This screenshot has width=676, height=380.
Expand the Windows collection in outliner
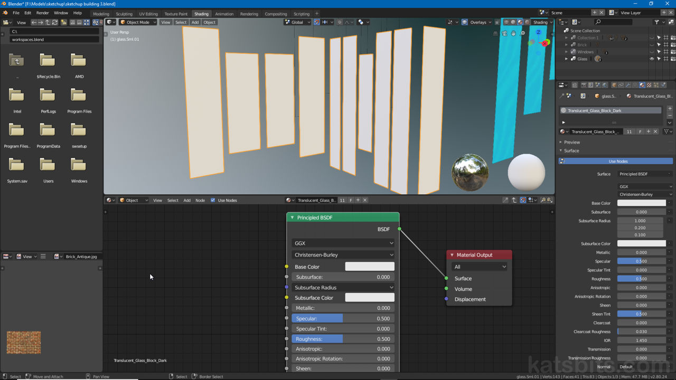[567, 52]
